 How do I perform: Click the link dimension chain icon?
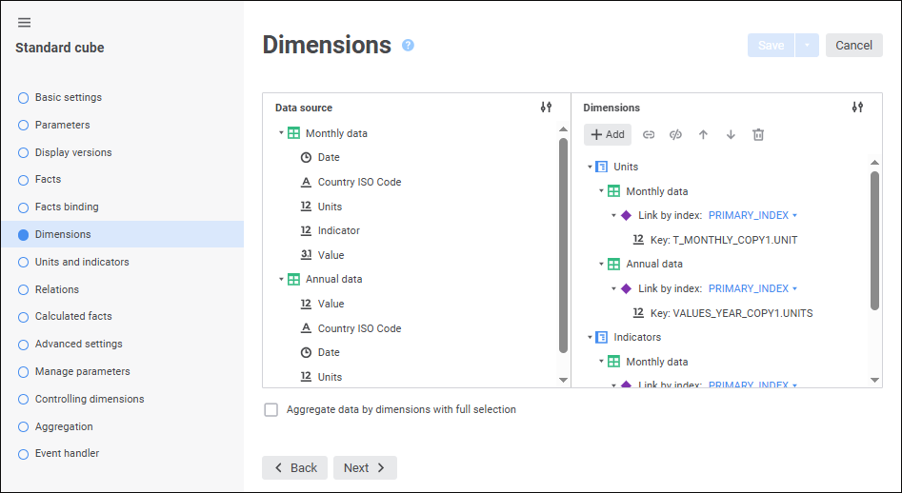(649, 135)
